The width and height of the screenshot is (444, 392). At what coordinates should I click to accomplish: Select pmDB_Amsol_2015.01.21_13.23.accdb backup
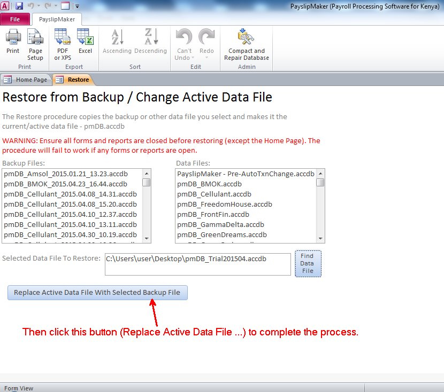coord(73,174)
